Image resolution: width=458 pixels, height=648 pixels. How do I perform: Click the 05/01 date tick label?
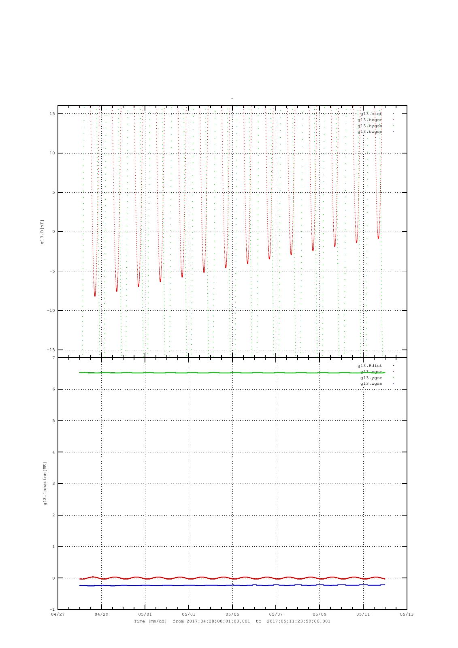145,614
